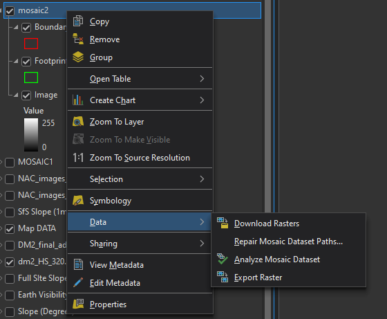Choose Zoom To Source Resolution
387x319 pixels.
pos(140,158)
